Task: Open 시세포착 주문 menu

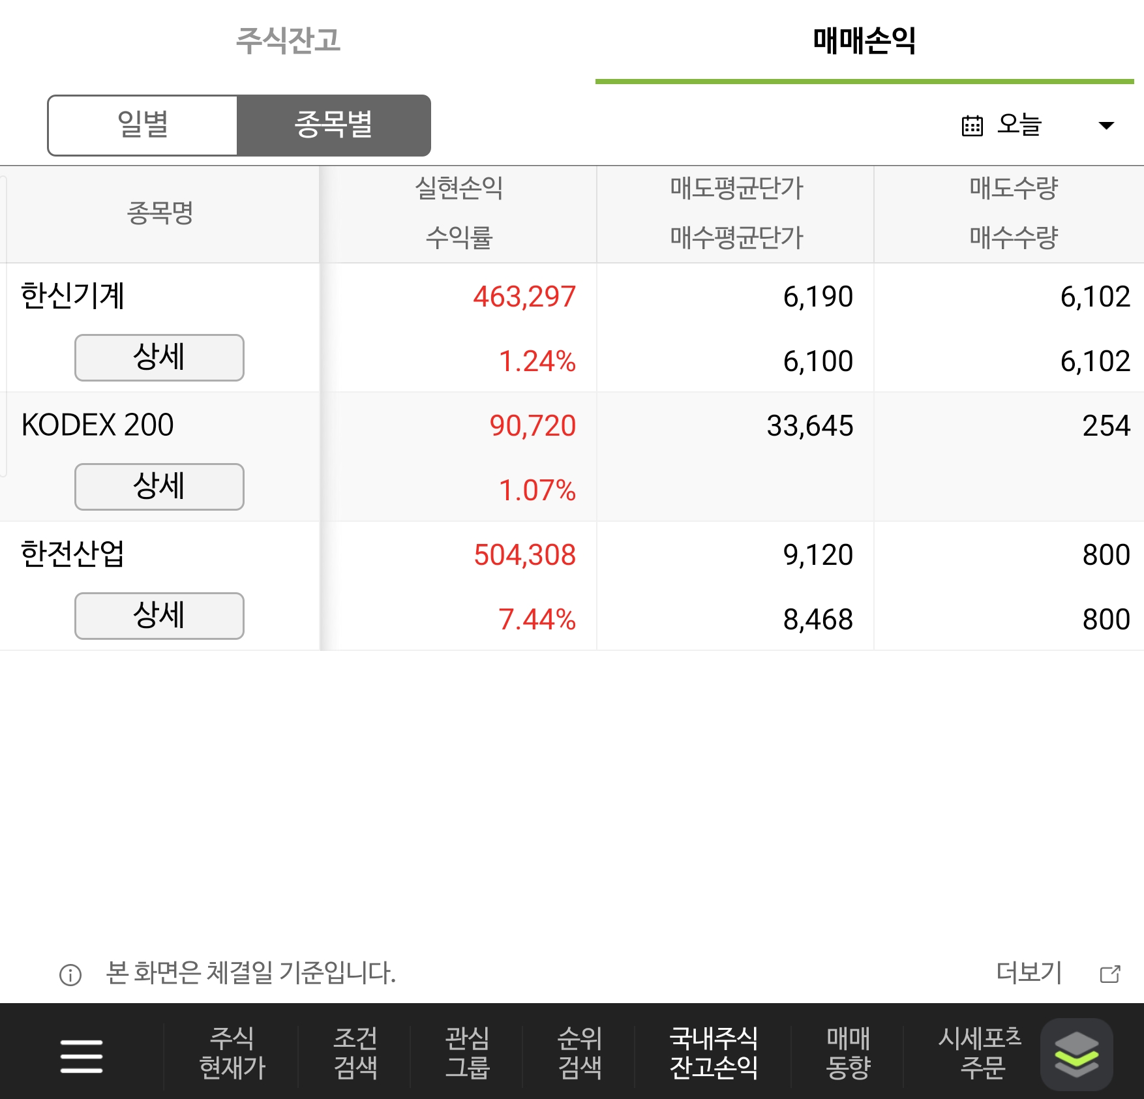Action: tap(980, 1053)
